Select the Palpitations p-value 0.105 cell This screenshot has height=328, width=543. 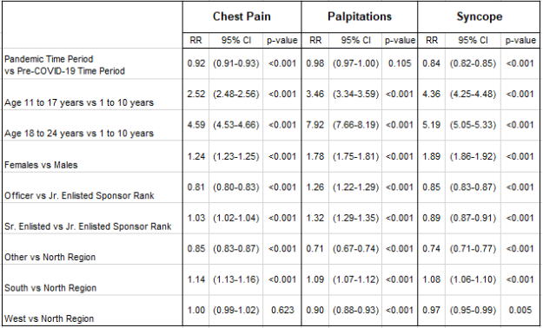(x=400, y=63)
